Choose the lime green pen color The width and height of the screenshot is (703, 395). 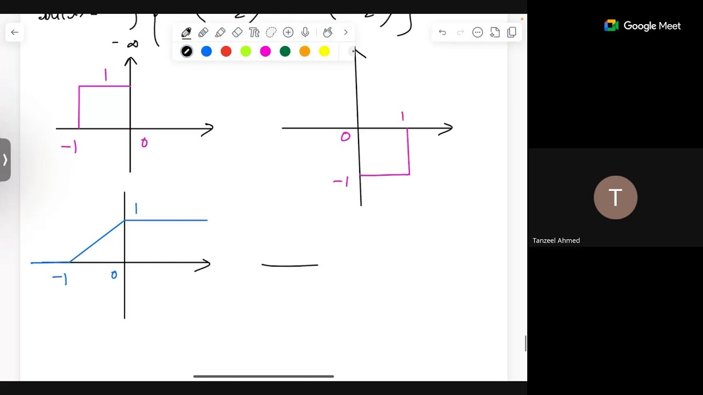coord(246,52)
